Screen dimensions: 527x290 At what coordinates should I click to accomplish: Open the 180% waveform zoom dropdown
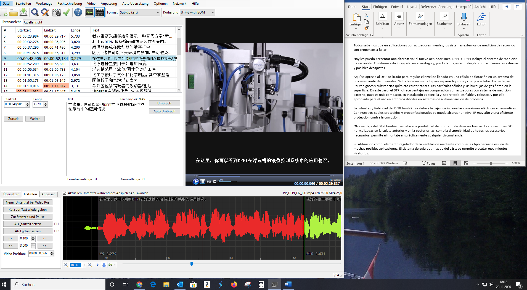point(84,265)
